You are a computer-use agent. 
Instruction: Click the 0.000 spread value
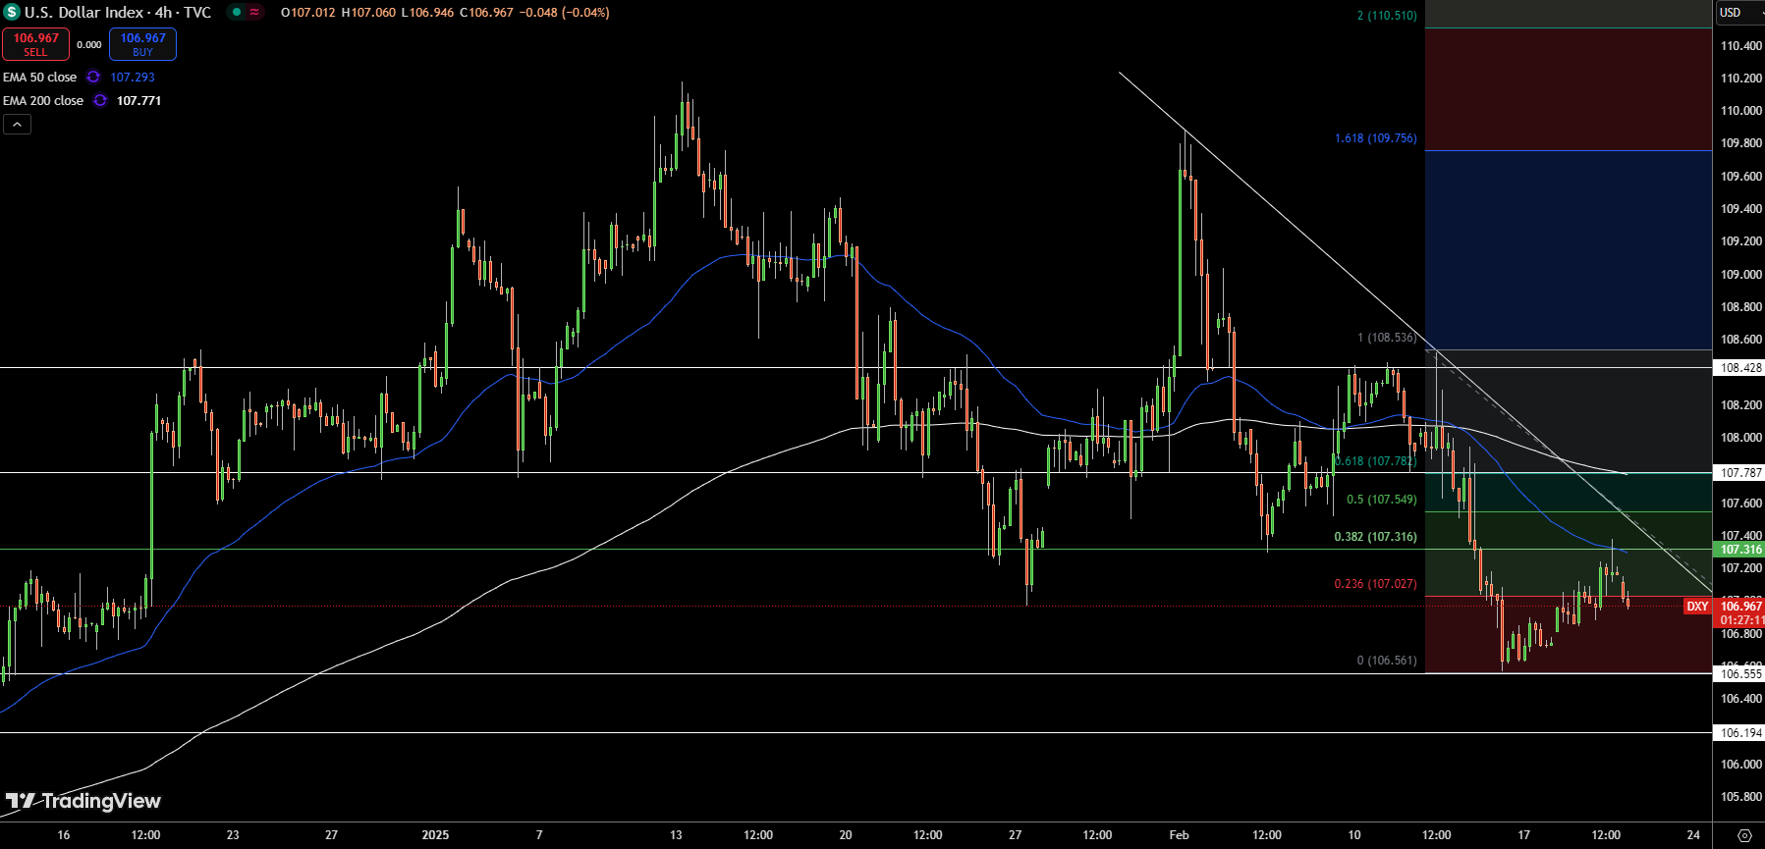(x=89, y=45)
